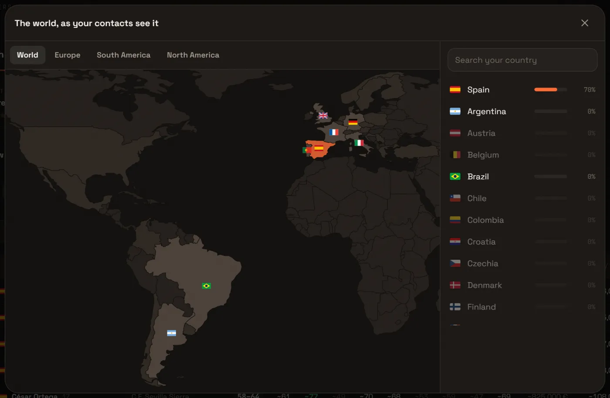610x398 pixels.
Task: Choose Belgium from the country list
Action: 522,155
